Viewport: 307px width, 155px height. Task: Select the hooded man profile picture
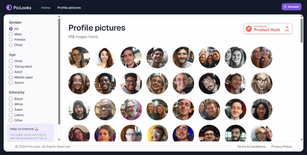[x=79, y=110]
